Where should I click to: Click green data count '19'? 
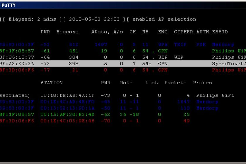pyautogui.click(x=104, y=51)
